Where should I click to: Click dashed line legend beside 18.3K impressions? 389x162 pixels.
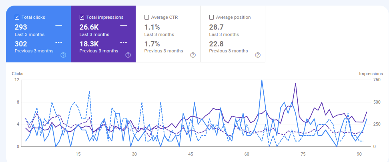(x=124, y=42)
